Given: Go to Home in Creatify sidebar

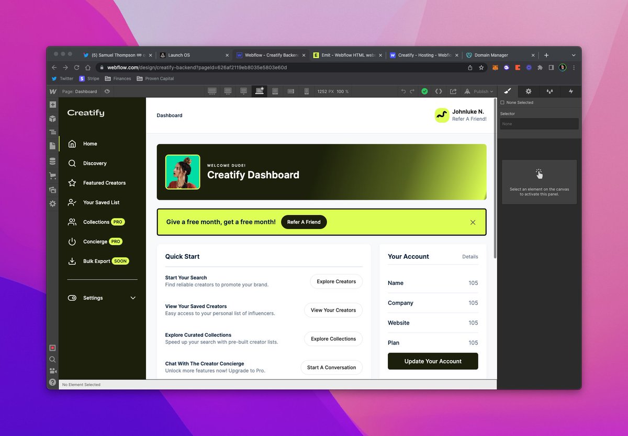Looking at the screenshot, I should (x=90, y=144).
